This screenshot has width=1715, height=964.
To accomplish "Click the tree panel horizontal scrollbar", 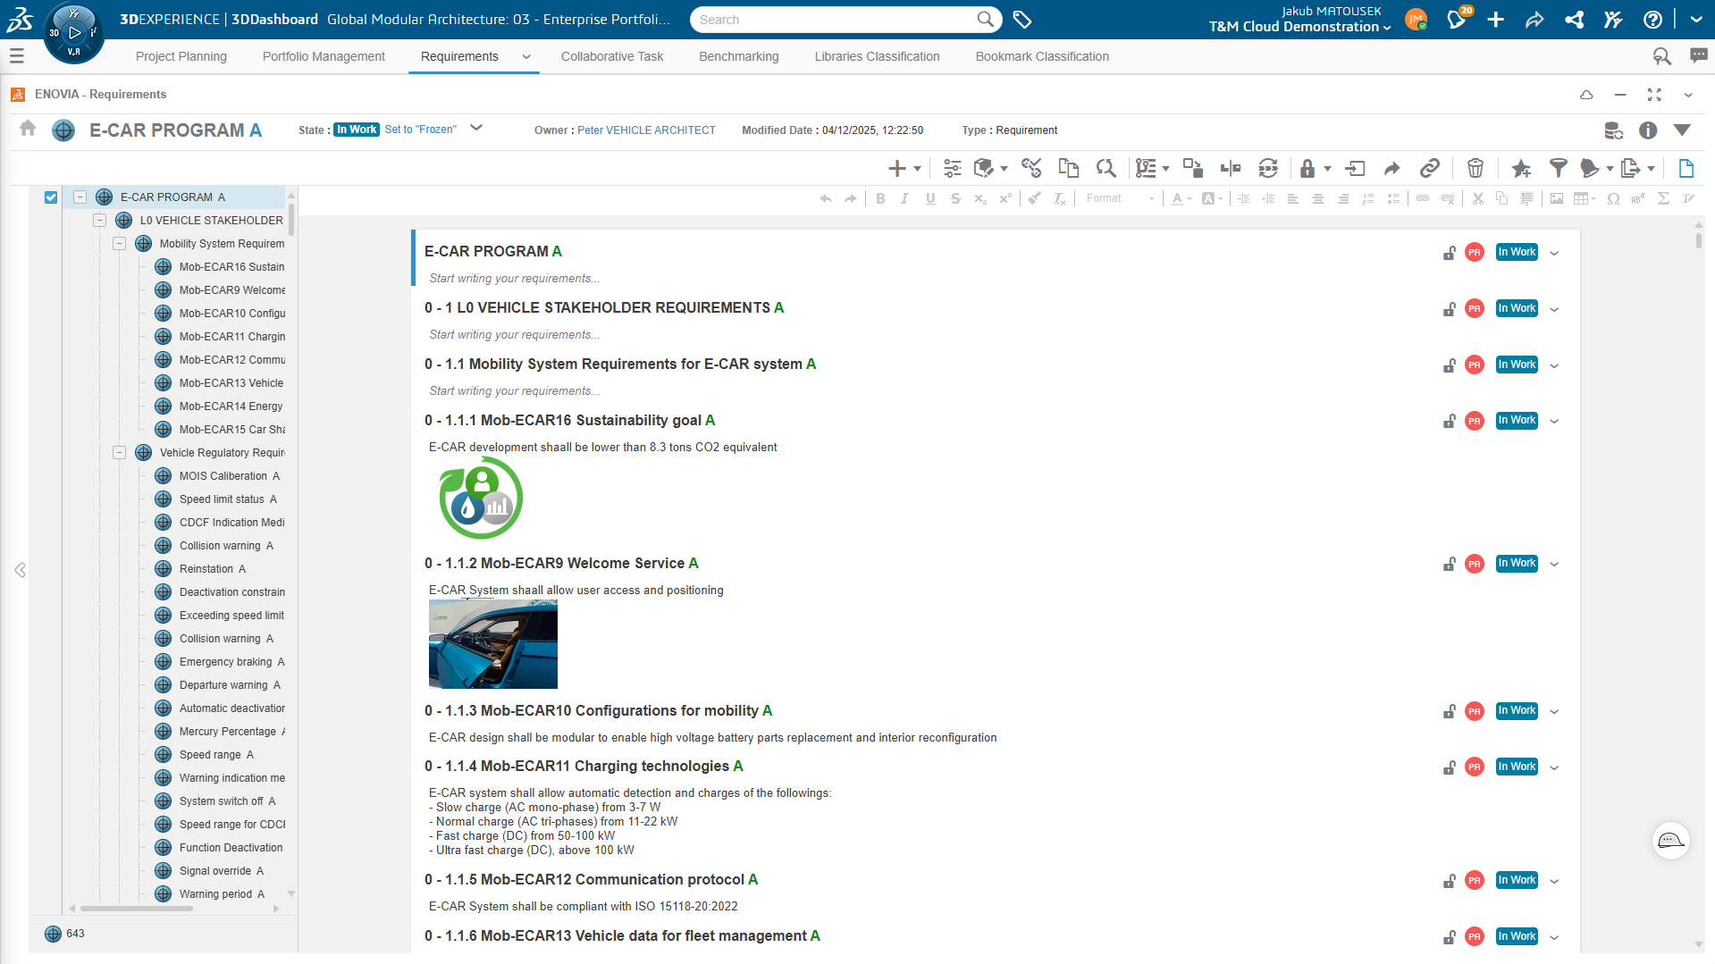I will pyautogui.click(x=137, y=909).
